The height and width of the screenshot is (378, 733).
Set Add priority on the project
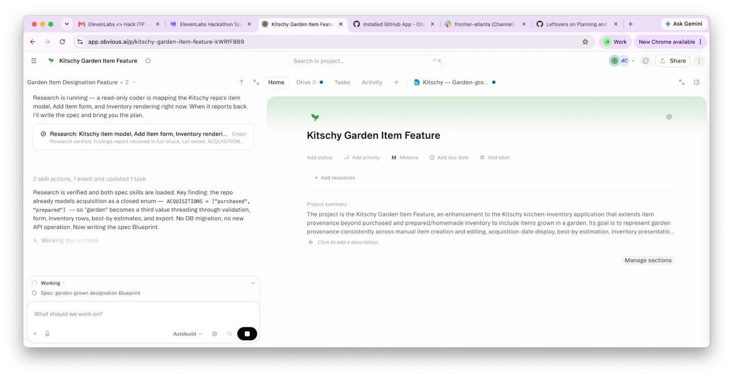click(362, 157)
